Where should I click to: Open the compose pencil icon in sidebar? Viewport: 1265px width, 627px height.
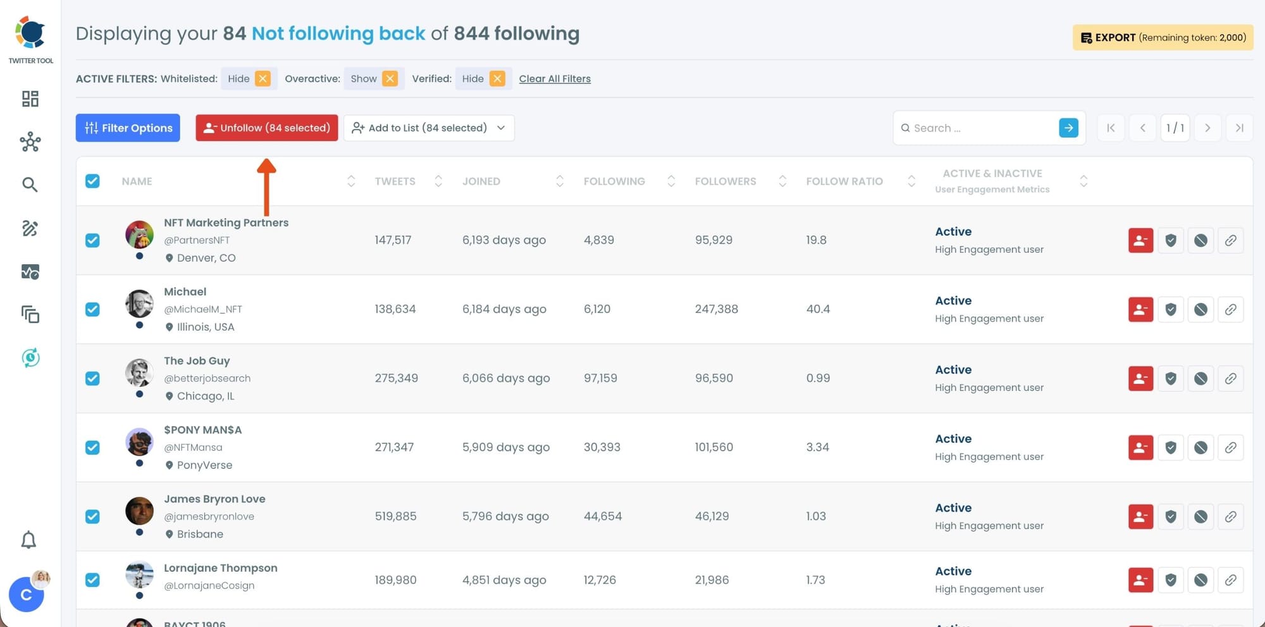pyautogui.click(x=30, y=228)
